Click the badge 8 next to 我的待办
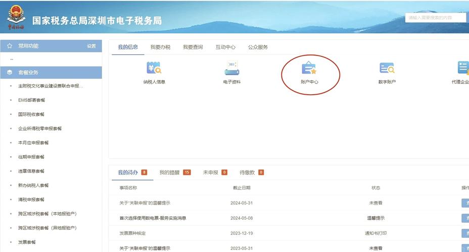The image size is (469, 252). (144, 172)
